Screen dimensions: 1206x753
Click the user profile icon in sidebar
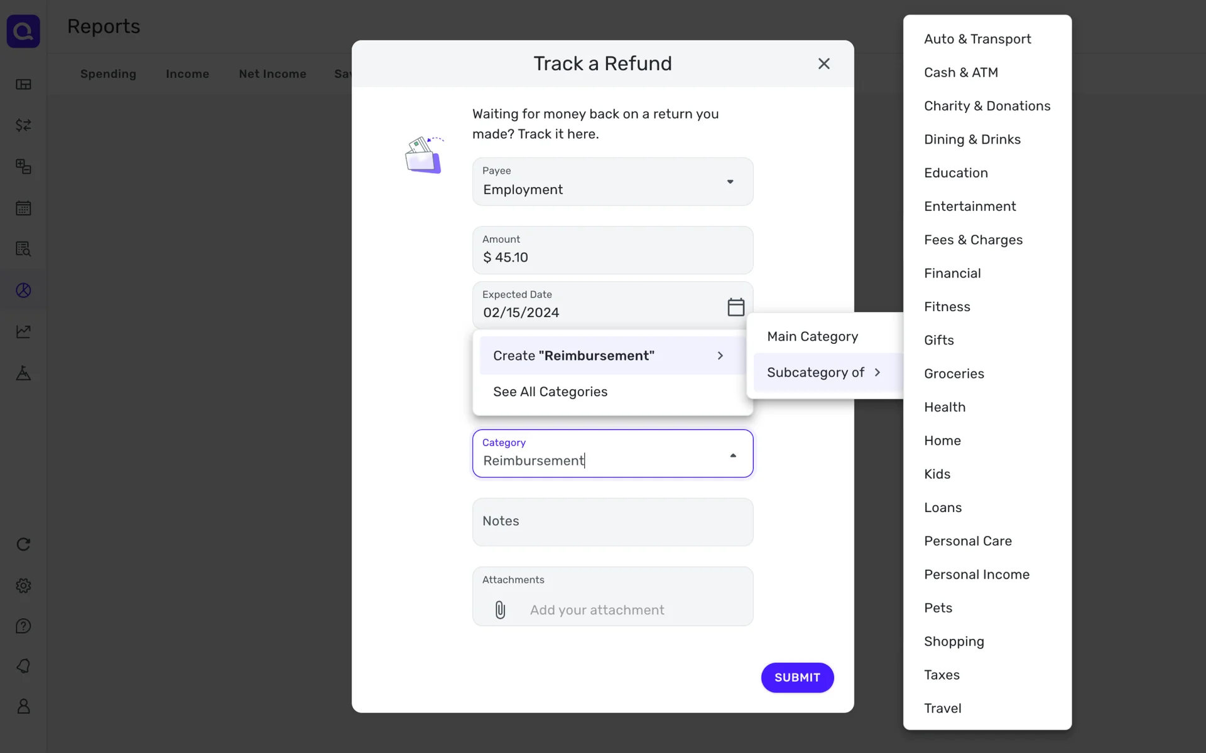(23, 707)
